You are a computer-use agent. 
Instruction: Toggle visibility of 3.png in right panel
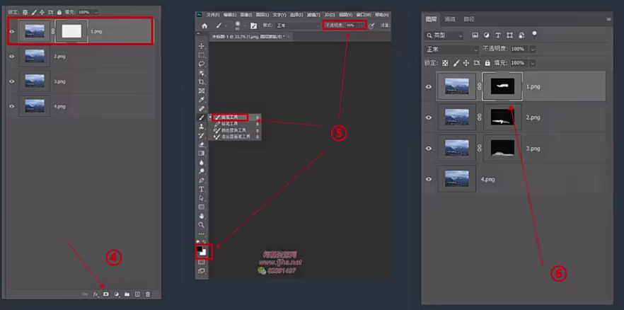429,148
